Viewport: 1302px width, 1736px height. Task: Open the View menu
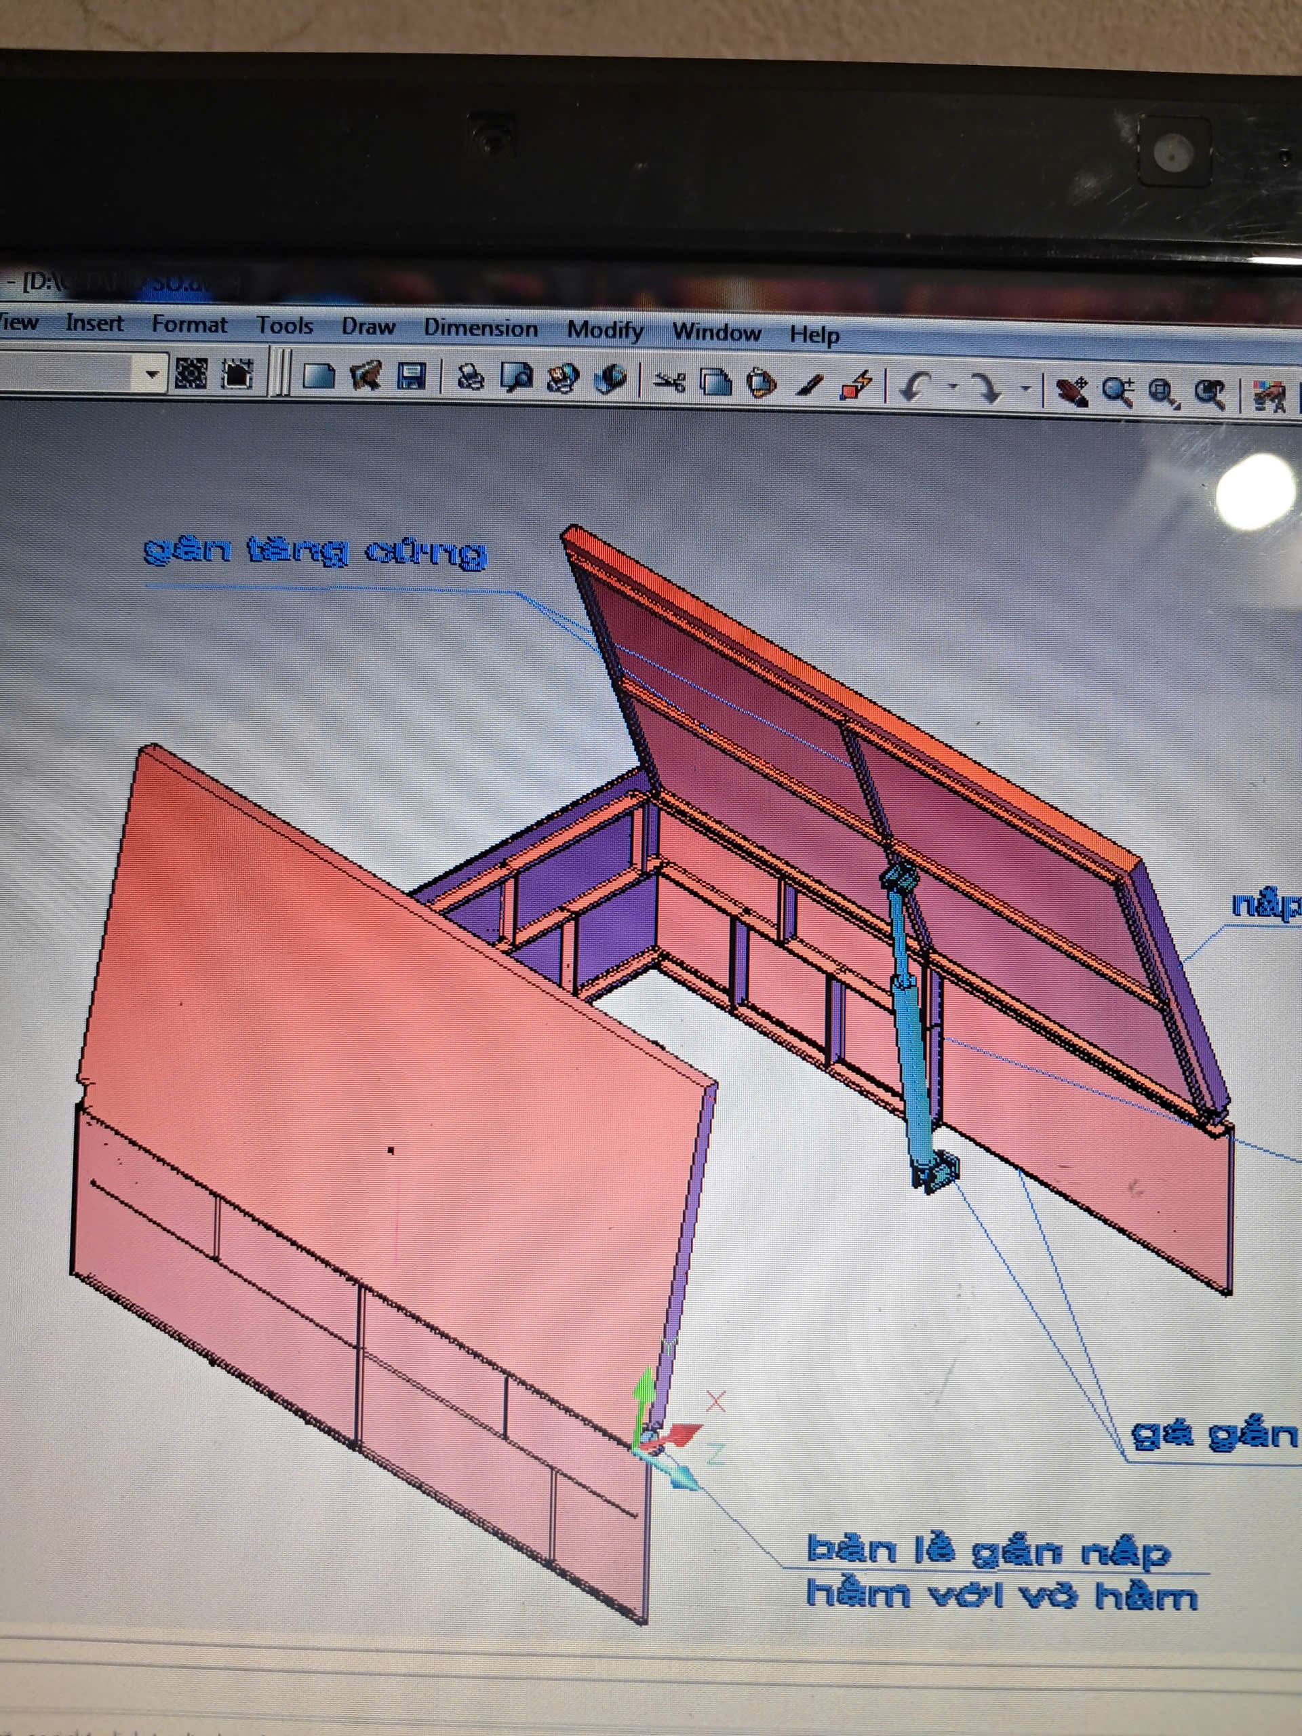19,322
